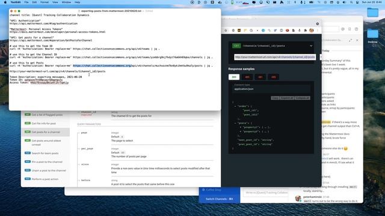Select the Coffee Shop channel in Mattermost
This screenshot has height=216, width=385.
(x=214, y=190)
